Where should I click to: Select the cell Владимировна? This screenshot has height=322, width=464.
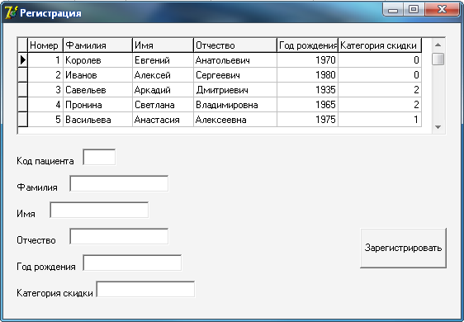tap(235, 105)
